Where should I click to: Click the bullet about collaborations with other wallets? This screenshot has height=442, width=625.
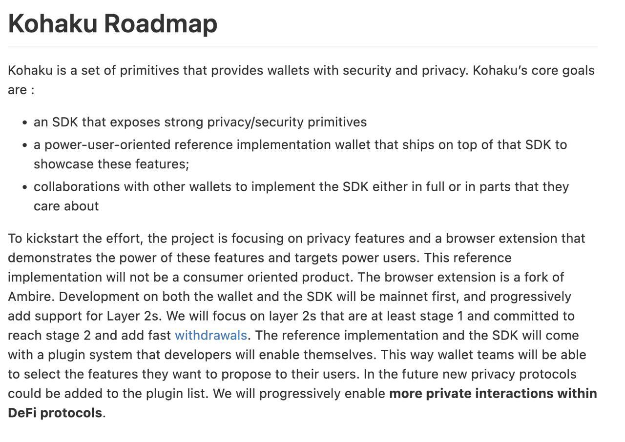(x=301, y=187)
